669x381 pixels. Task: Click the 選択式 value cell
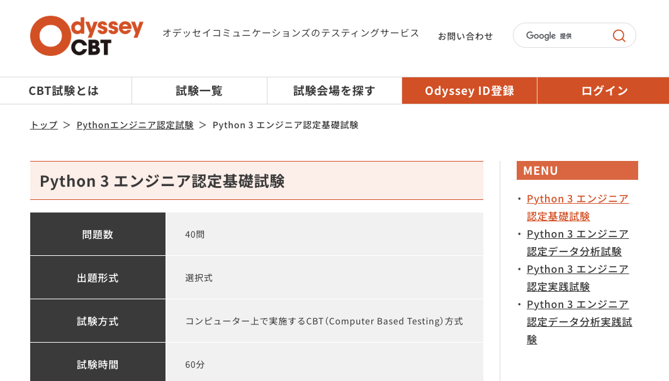(324, 277)
